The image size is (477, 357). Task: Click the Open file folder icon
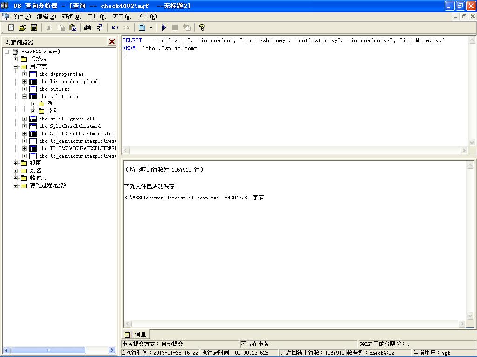22,27
